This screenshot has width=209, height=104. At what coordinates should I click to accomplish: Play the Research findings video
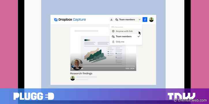(x=73, y=68)
